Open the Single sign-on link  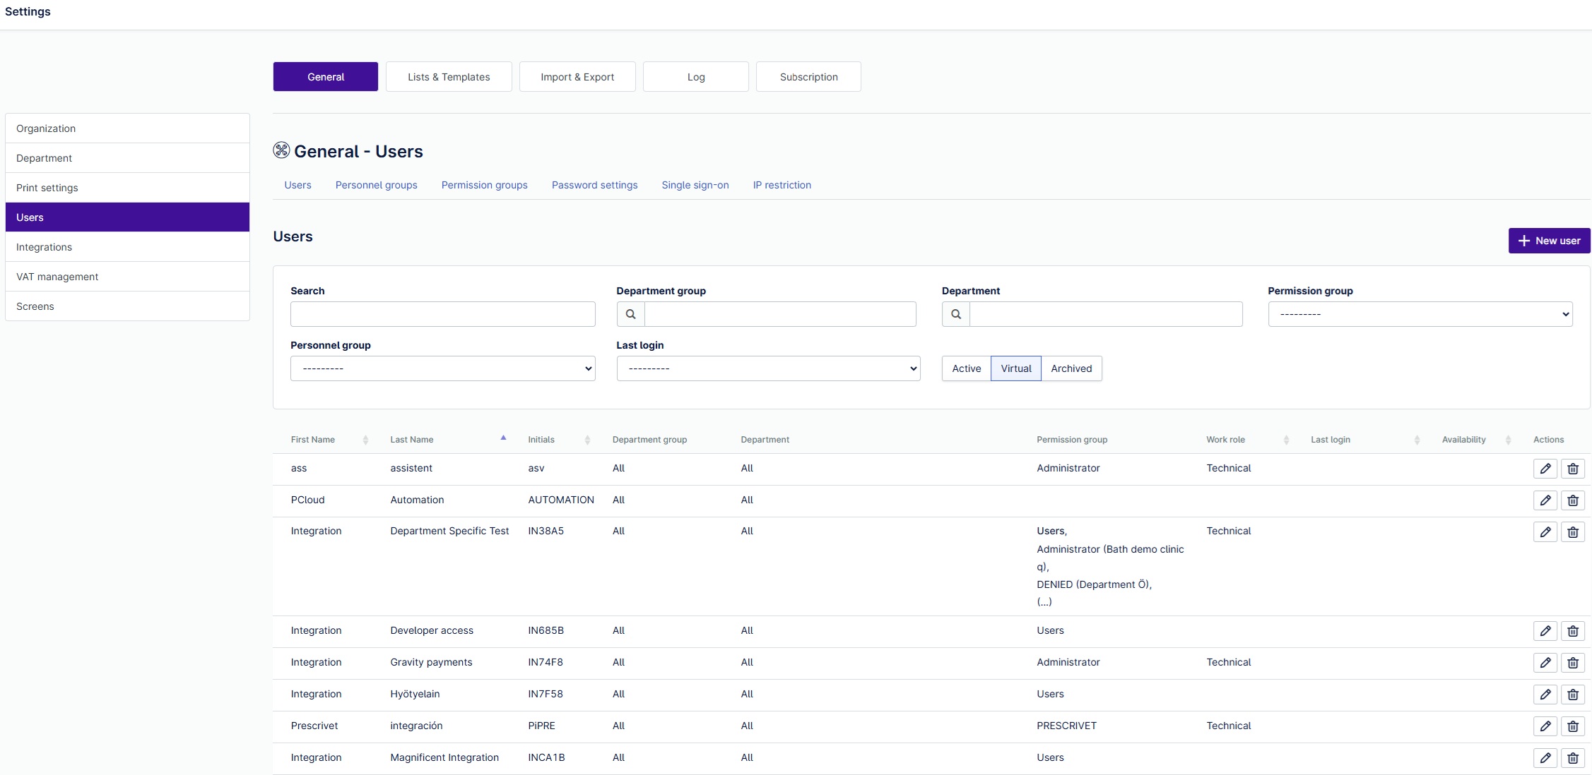695,185
